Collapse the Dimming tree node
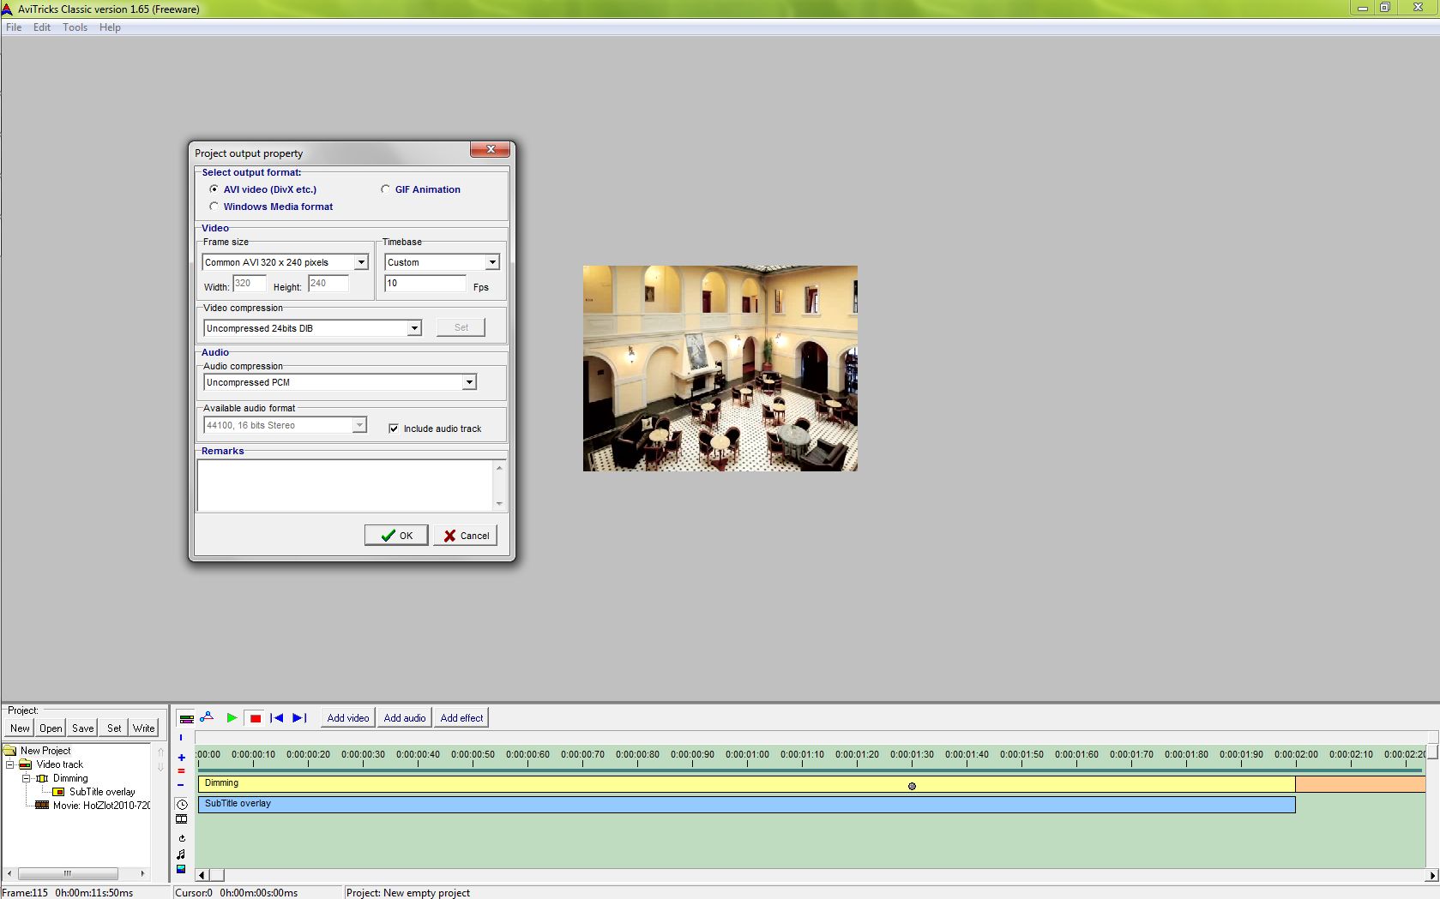The width and height of the screenshot is (1440, 899). (x=27, y=778)
